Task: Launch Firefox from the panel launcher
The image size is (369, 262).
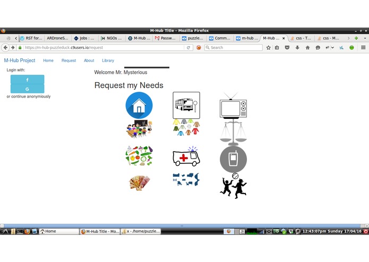Action: (27, 231)
